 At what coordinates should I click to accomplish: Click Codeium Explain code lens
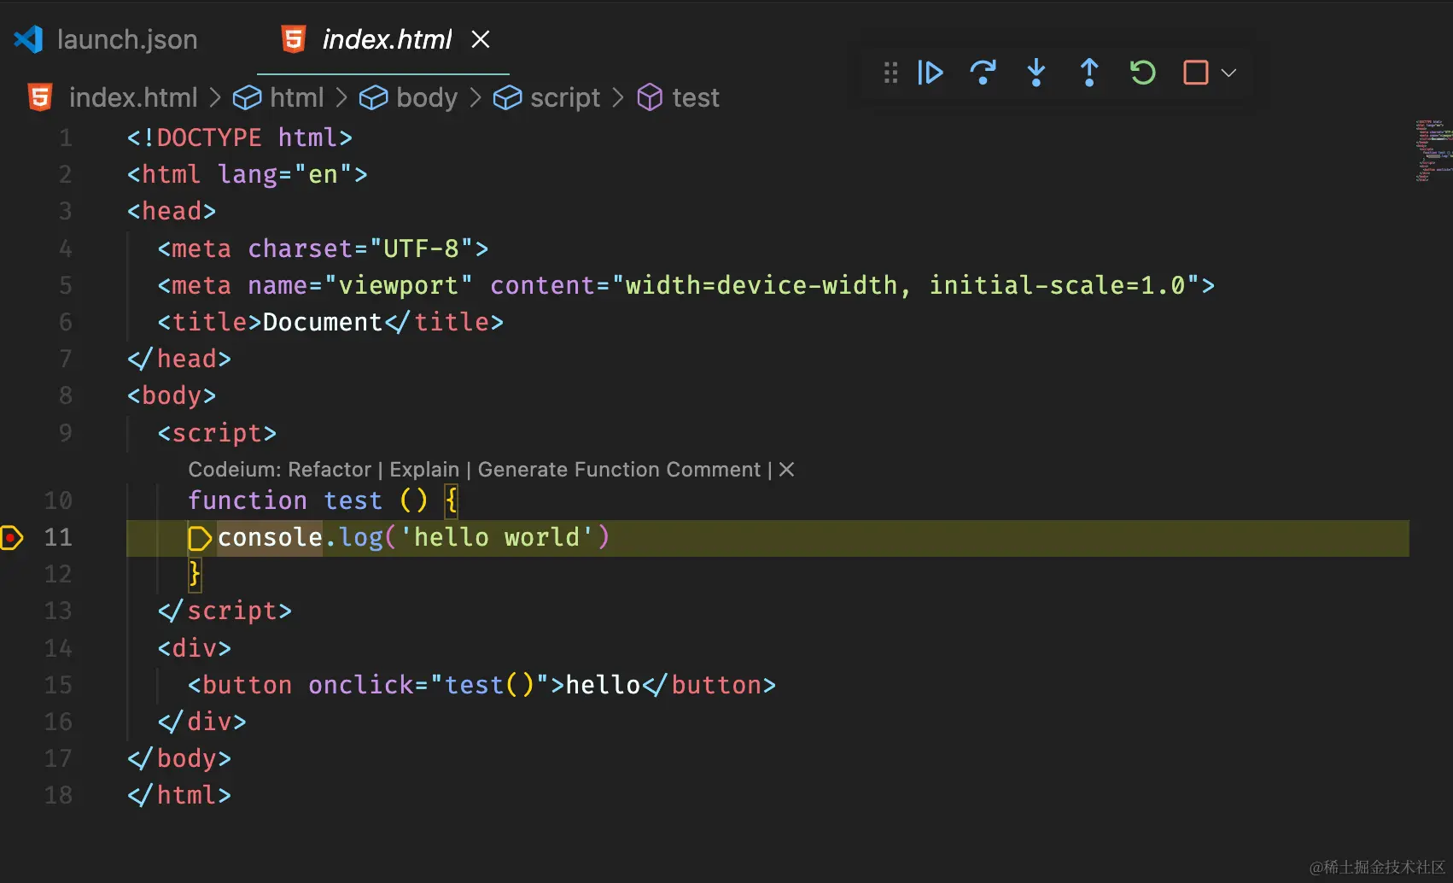424,470
